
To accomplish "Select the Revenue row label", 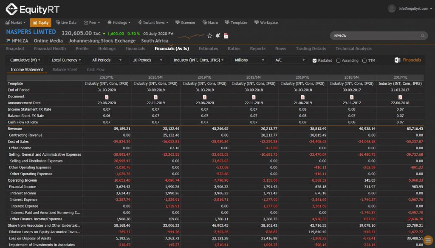I will [x=15, y=129].
